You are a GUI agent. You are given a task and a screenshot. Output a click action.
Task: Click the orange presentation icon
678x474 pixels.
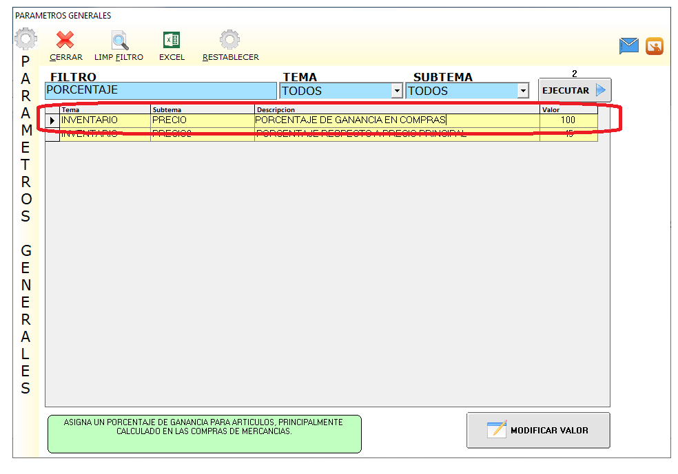click(654, 46)
